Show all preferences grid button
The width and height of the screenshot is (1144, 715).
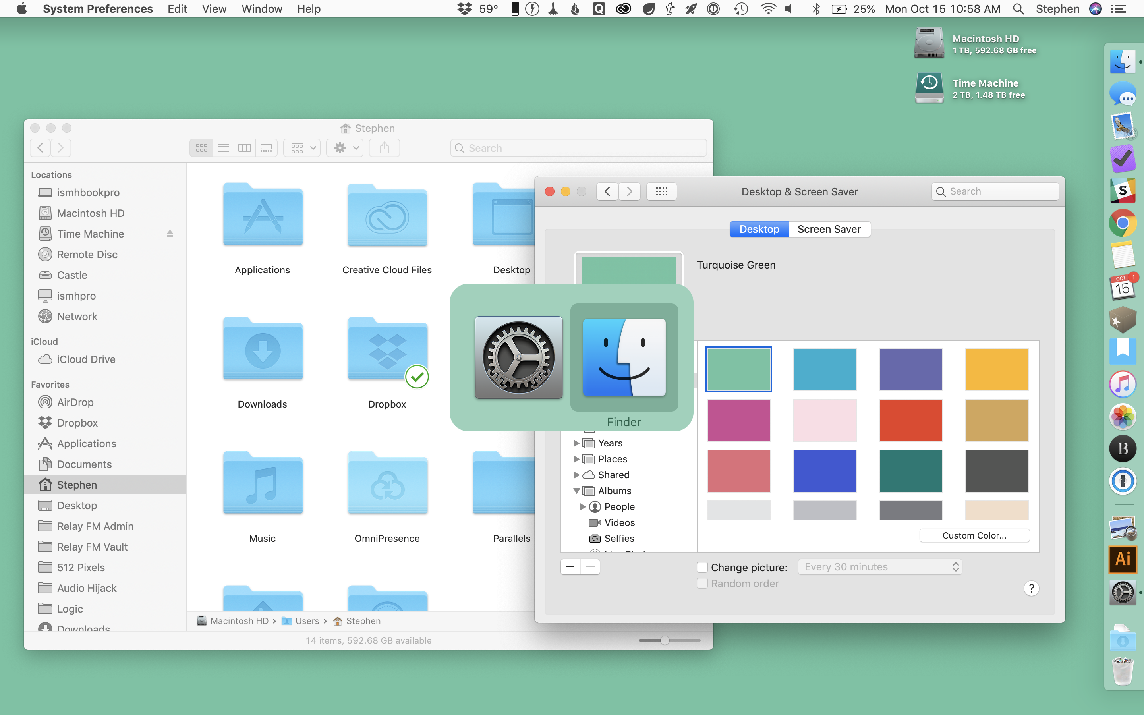[x=661, y=191]
